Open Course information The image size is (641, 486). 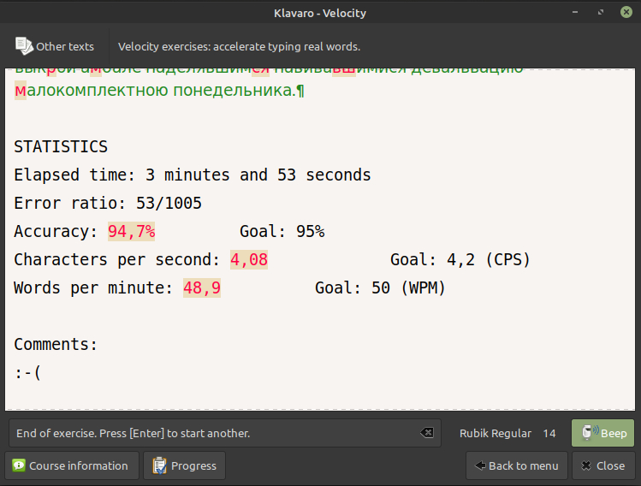pos(70,465)
